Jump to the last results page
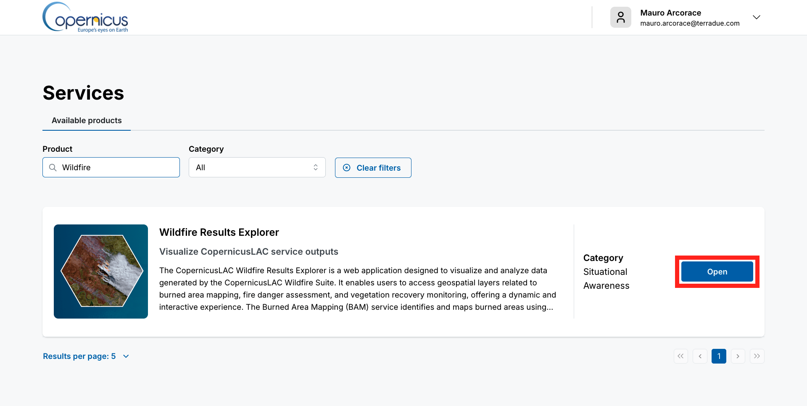 tap(757, 356)
